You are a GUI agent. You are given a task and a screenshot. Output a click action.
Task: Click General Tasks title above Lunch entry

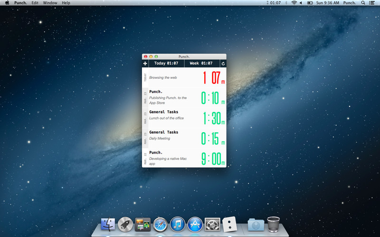tap(163, 112)
